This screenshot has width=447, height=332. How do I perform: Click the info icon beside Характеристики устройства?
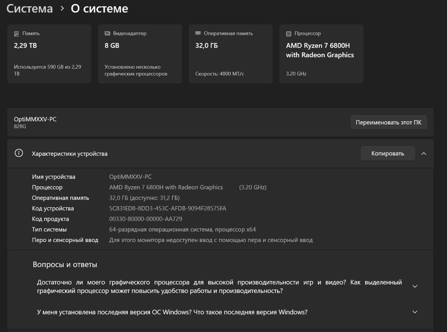click(19, 153)
